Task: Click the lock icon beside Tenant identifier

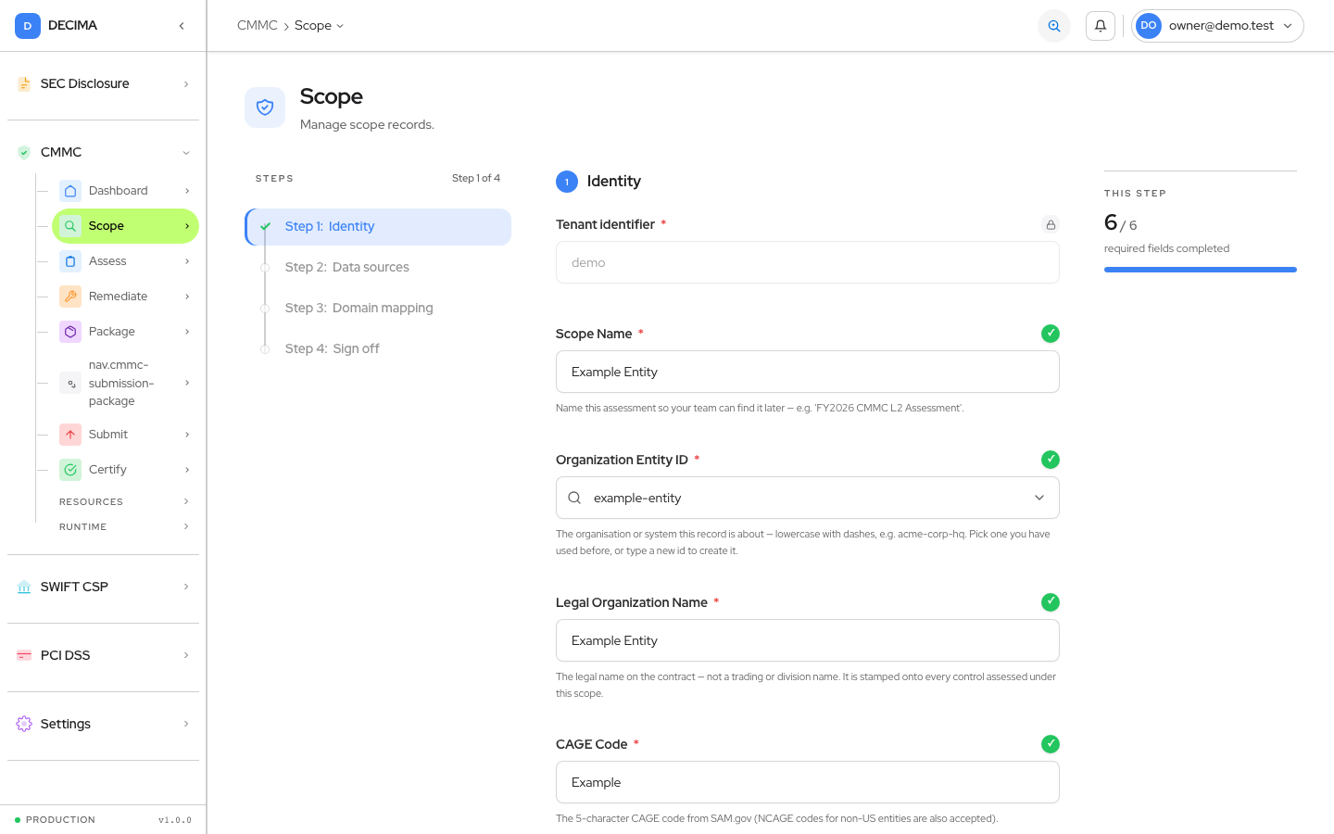Action: (x=1051, y=224)
